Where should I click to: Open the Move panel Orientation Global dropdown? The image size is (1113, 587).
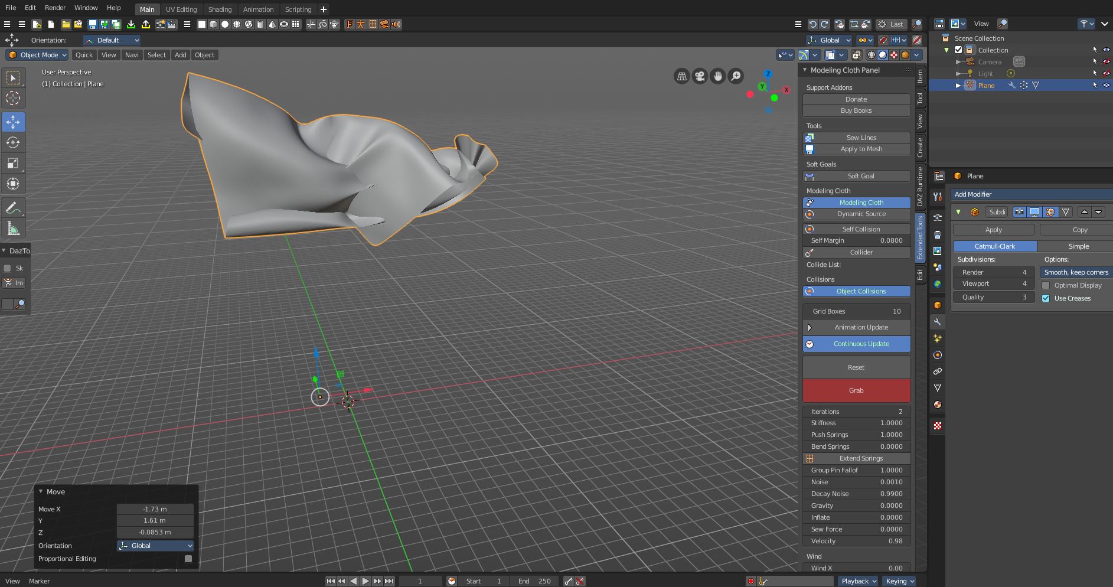(x=155, y=546)
